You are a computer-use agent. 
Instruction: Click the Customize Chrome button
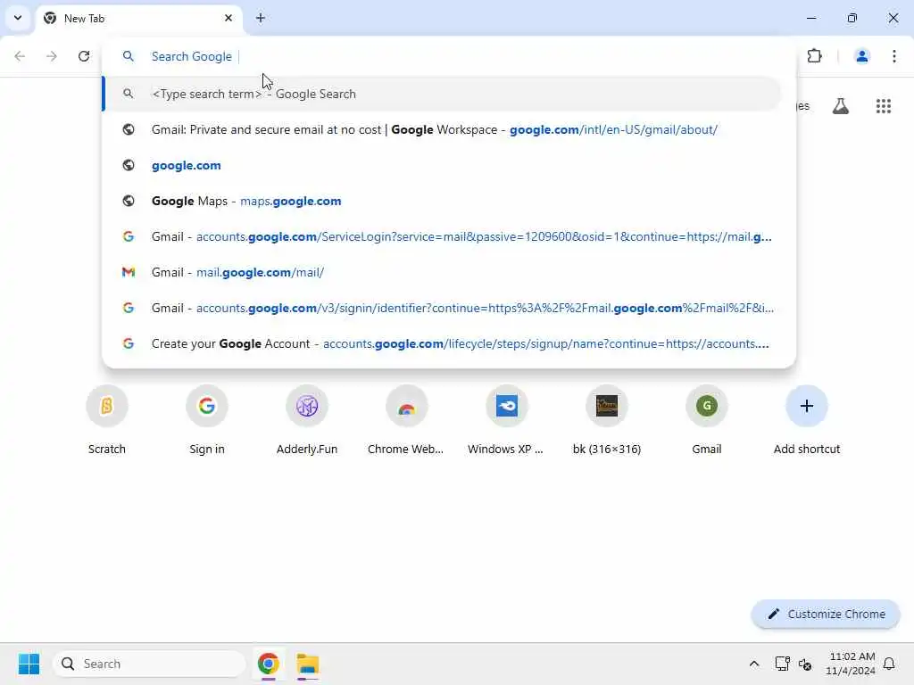click(826, 614)
